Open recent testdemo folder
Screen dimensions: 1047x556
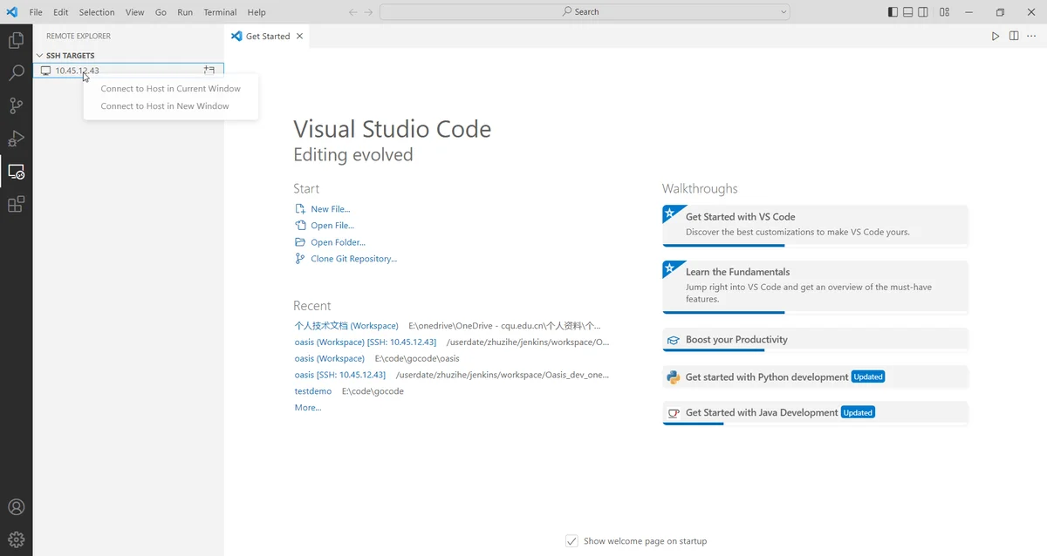click(x=313, y=391)
